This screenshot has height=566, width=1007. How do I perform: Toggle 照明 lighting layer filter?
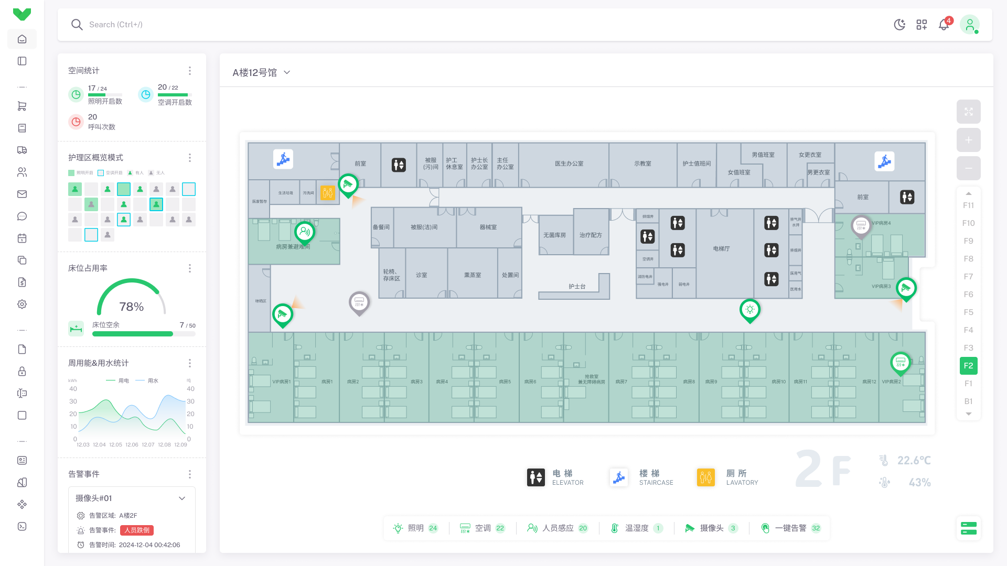(416, 528)
